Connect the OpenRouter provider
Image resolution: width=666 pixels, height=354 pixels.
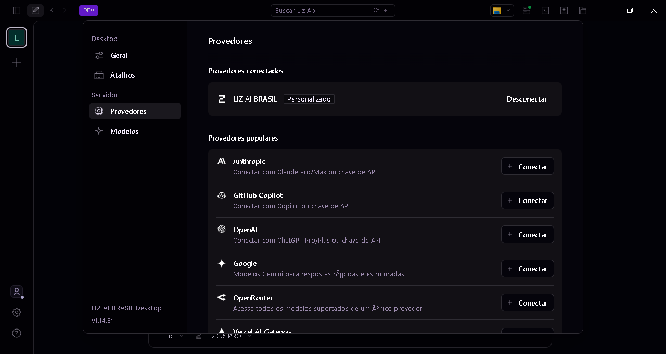528,302
